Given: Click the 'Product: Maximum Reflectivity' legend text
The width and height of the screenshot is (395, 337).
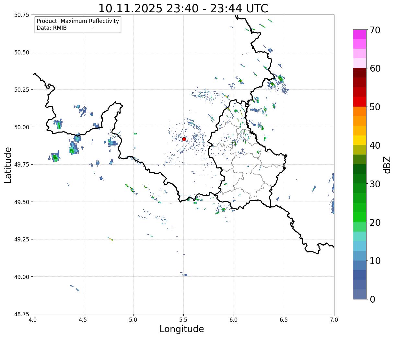Looking at the screenshot, I should click(78, 21).
